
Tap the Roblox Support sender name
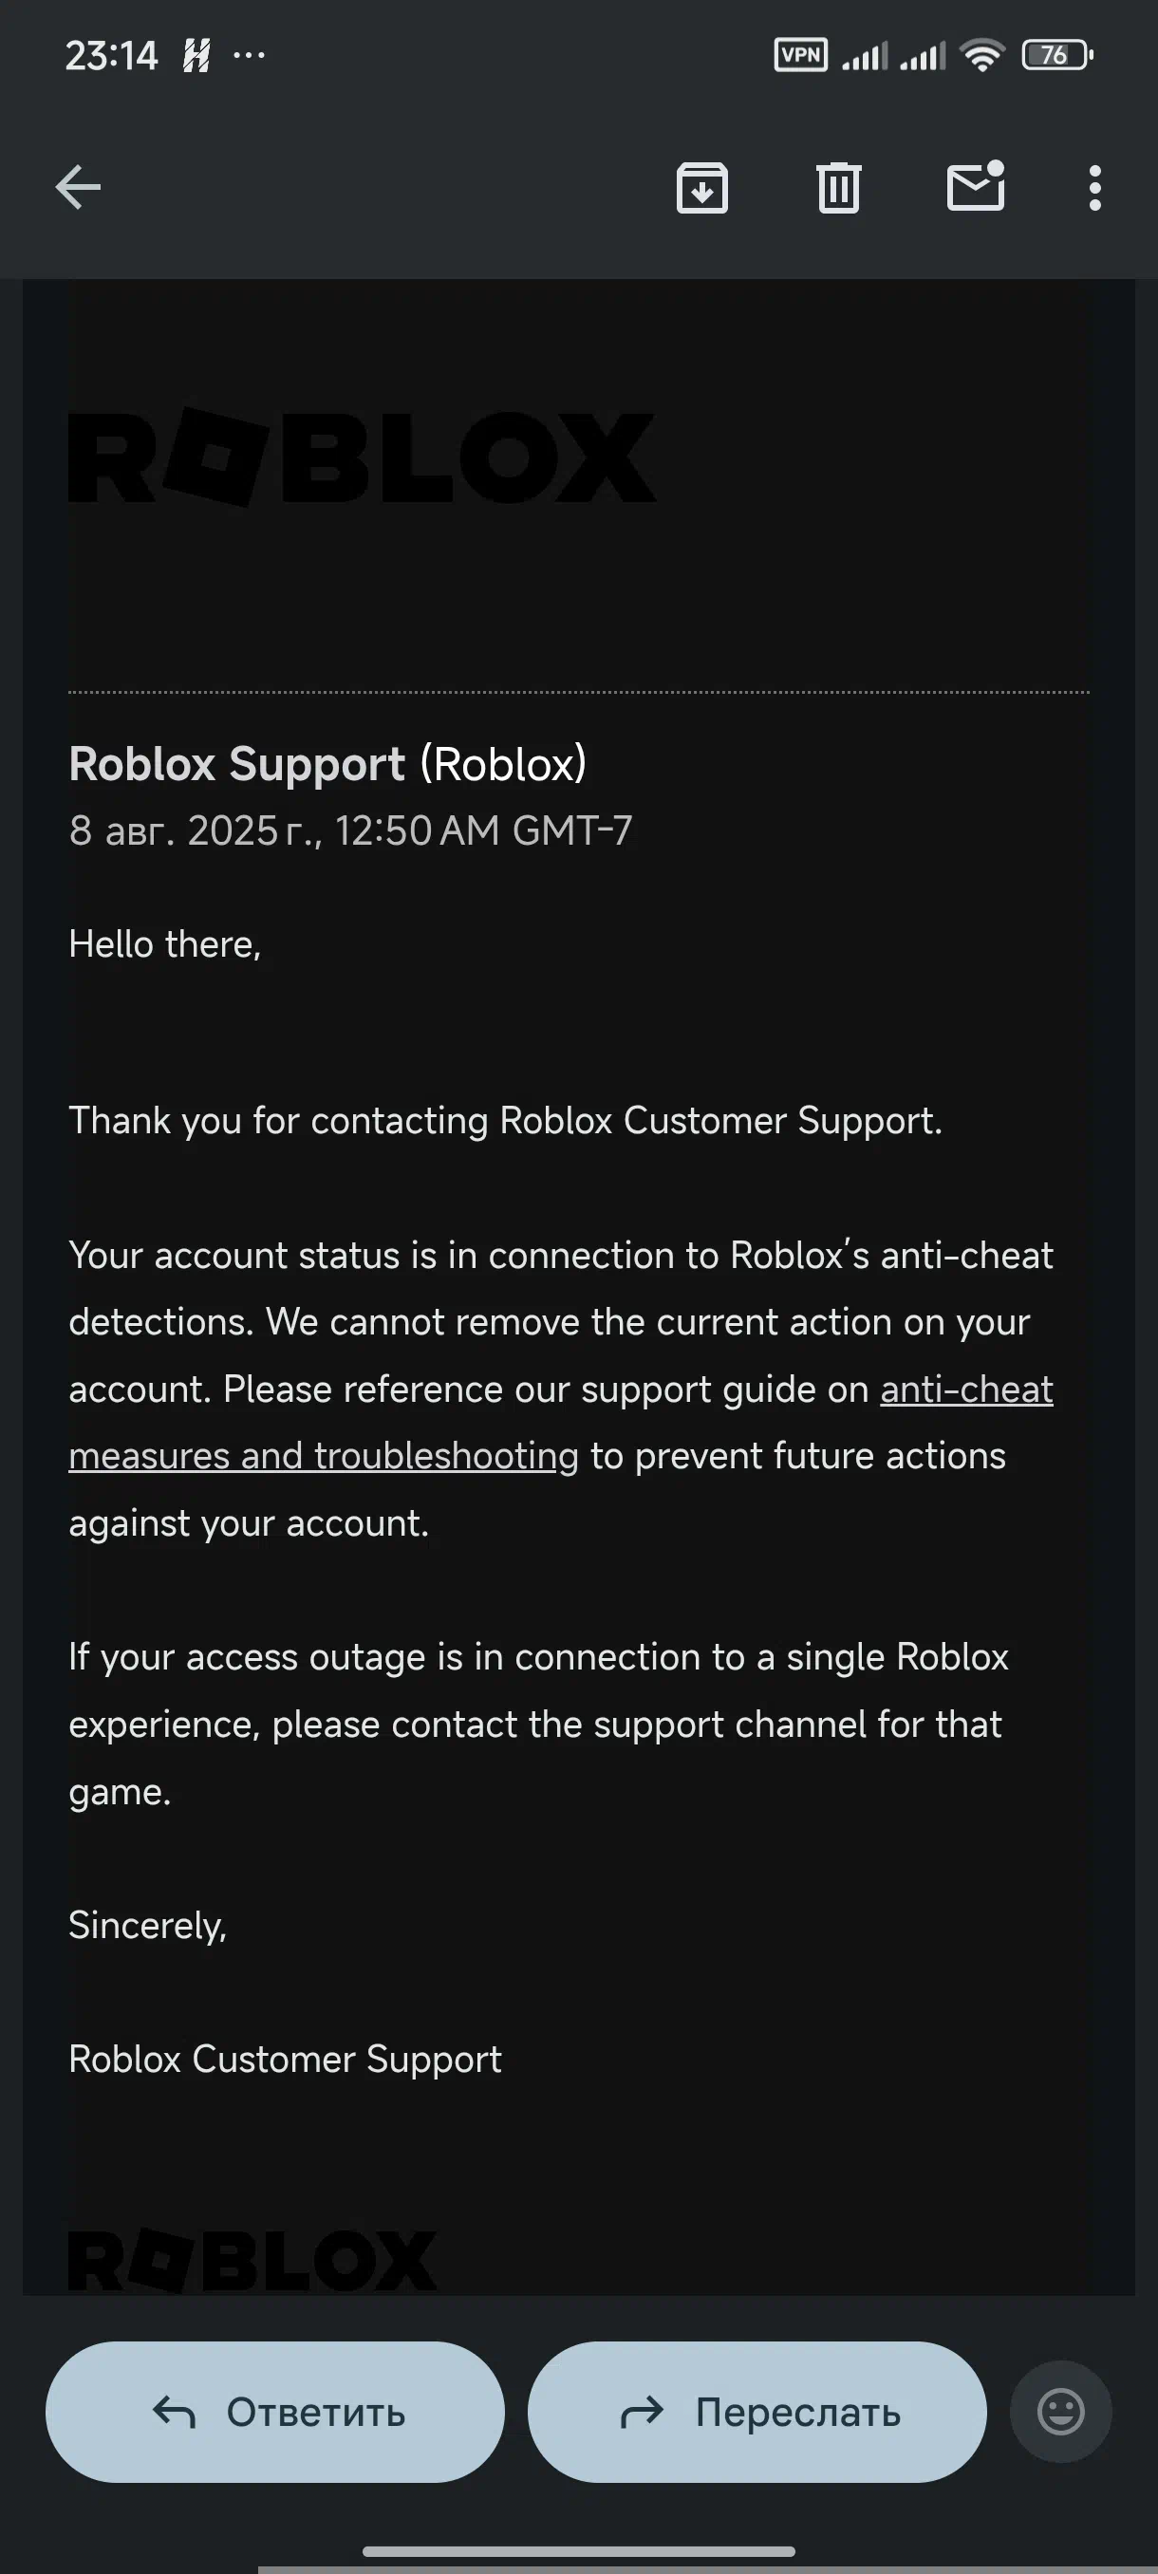(x=236, y=764)
